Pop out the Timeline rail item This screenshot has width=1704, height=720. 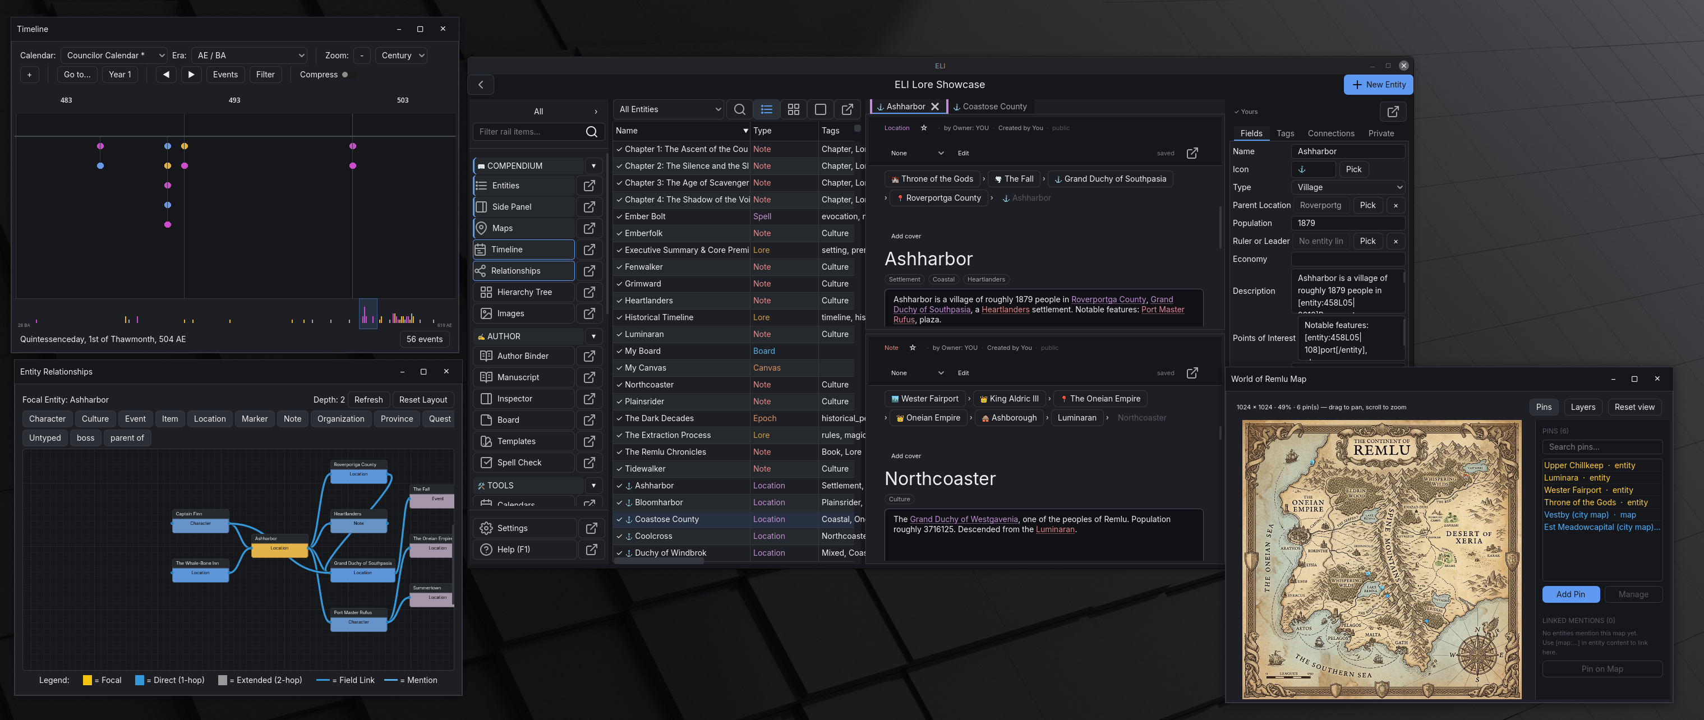589,250
